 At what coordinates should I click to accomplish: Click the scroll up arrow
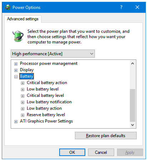point(132,63)
